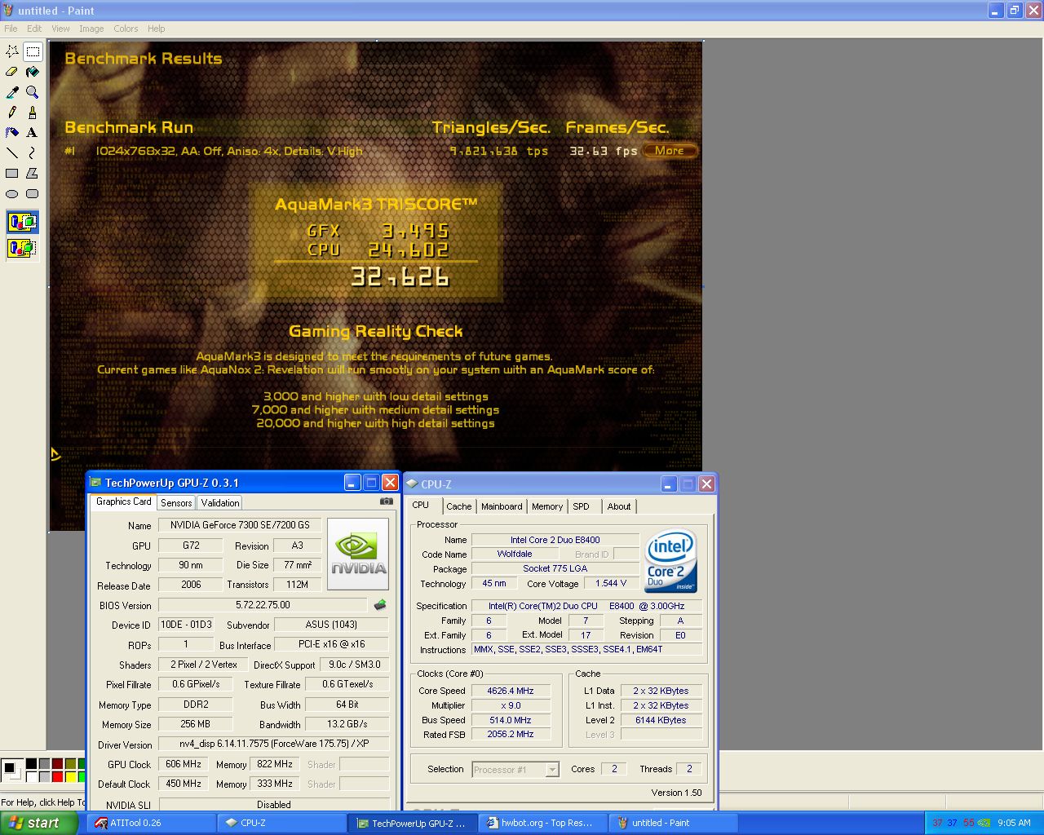Click the TechPowerUp GPU-Z taskbar button
Image resolution: width=1044 pixels, height=835 pixels.
(413, 823)
